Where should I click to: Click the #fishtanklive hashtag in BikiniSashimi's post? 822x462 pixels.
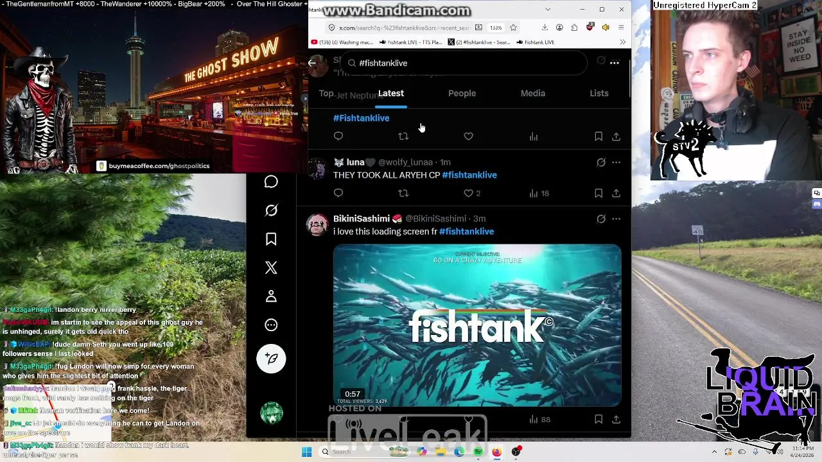point(466,232)
